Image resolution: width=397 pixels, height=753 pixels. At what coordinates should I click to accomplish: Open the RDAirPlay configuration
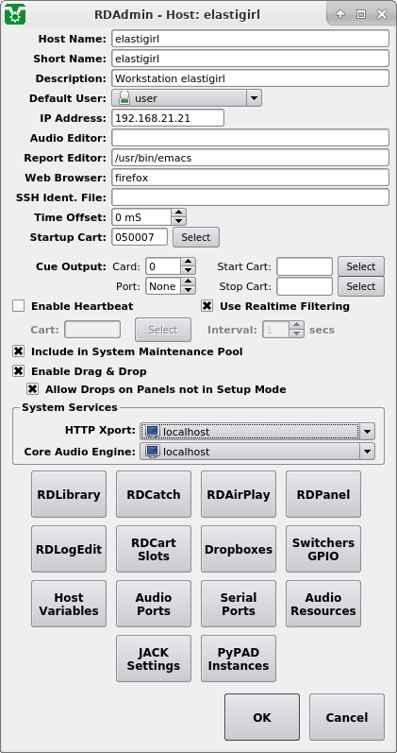[239, 494]
